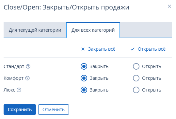Click the help icon next to Люкс

pos(19,90)
